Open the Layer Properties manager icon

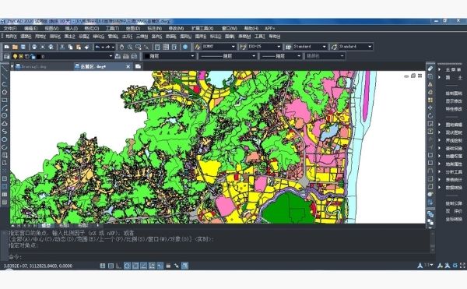(7, 56)
